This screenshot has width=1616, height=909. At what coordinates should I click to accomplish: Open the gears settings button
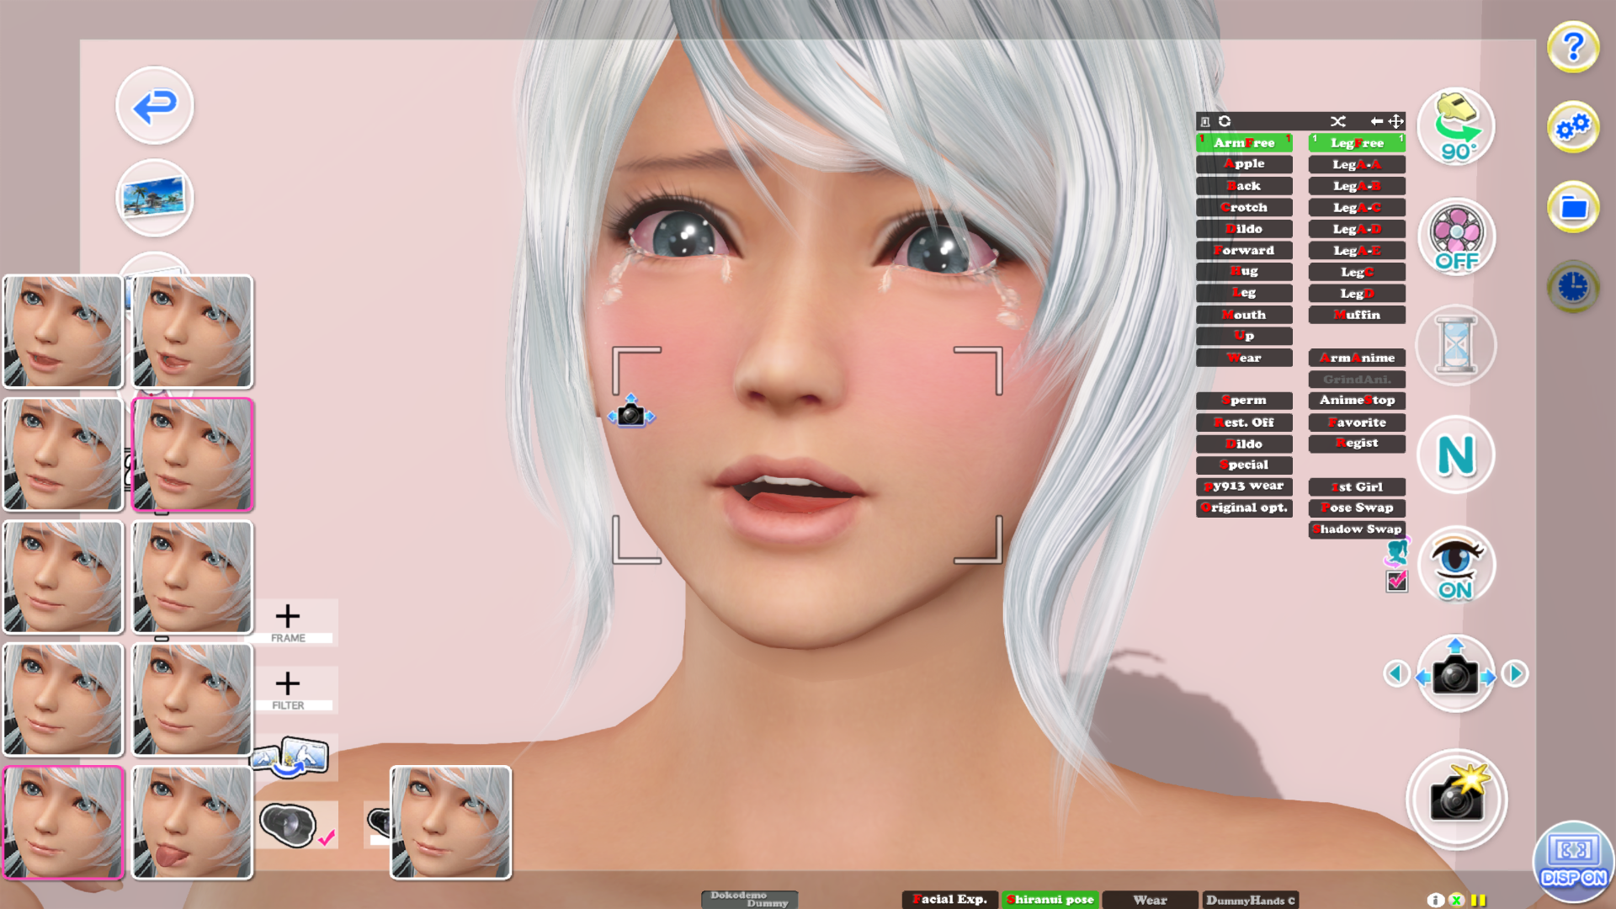tap(1572, 127)
